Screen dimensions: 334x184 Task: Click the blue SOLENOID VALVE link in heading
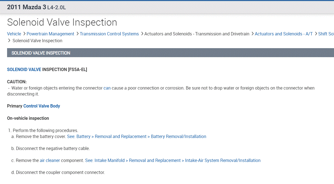click(24, 69)
